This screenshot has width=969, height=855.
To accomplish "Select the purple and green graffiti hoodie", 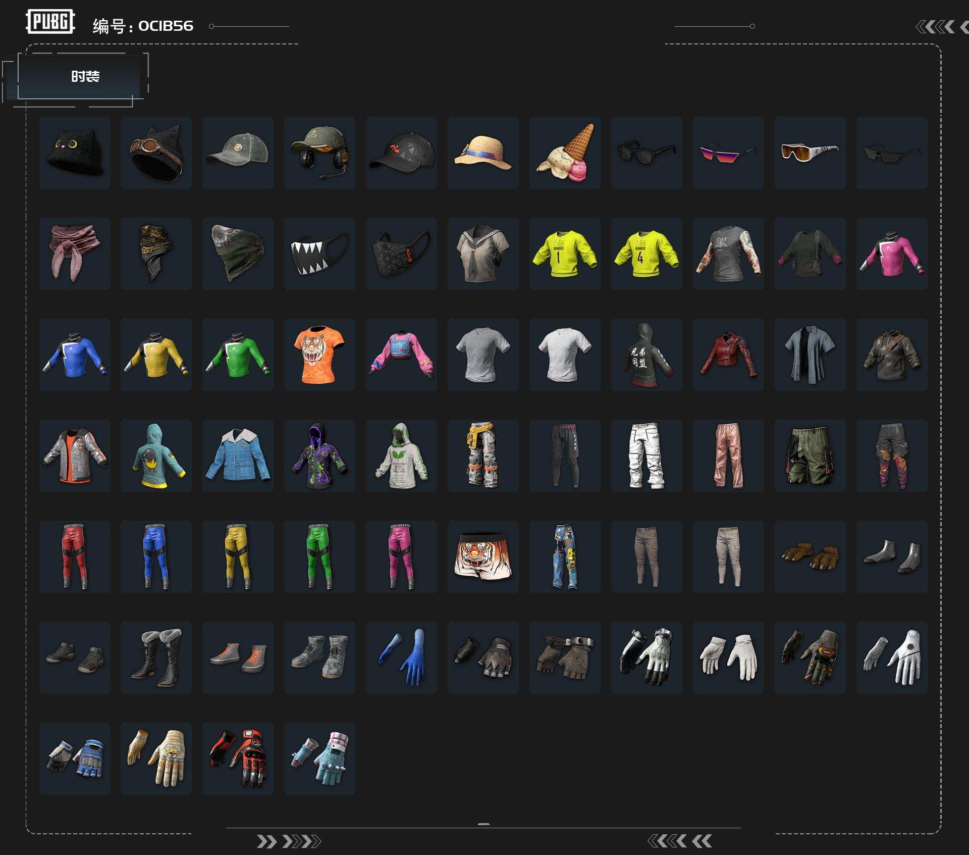I will tap(319, 456).
